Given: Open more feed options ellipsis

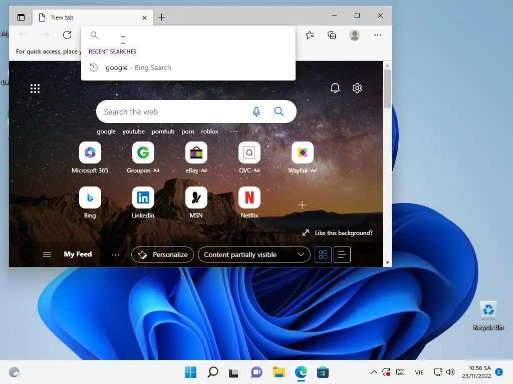Looking at the screenshot, I should pos(116,254).
